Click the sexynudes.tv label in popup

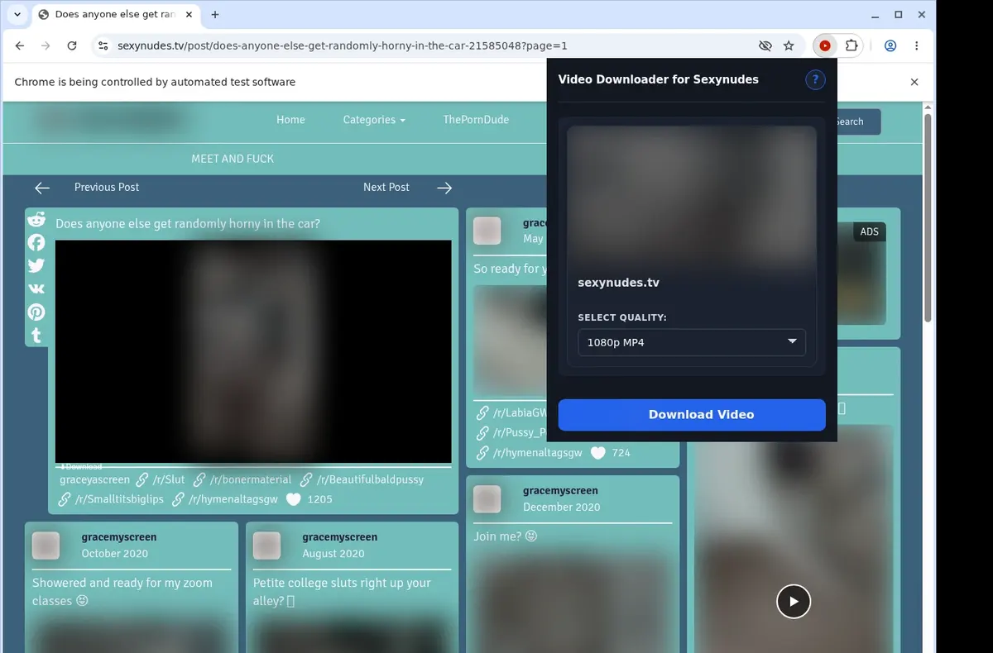coord(618,283)
